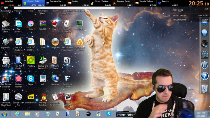Open PDF Reader for Windows icon
The image size is (210, 118).
tap(55, 97)
